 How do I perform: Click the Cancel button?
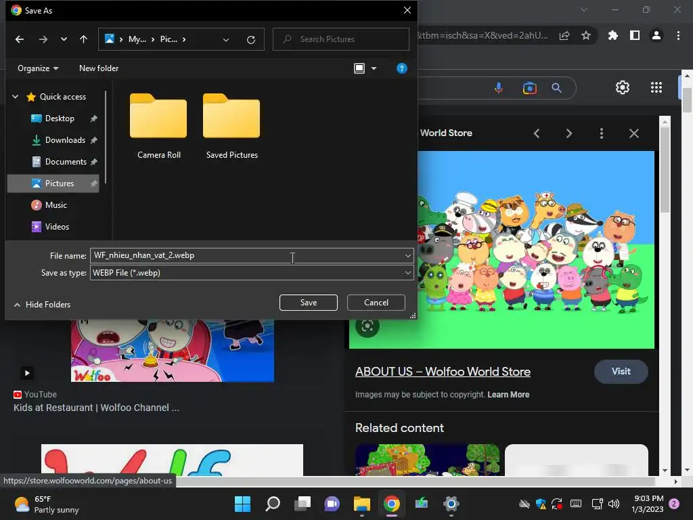pos(376,303)
